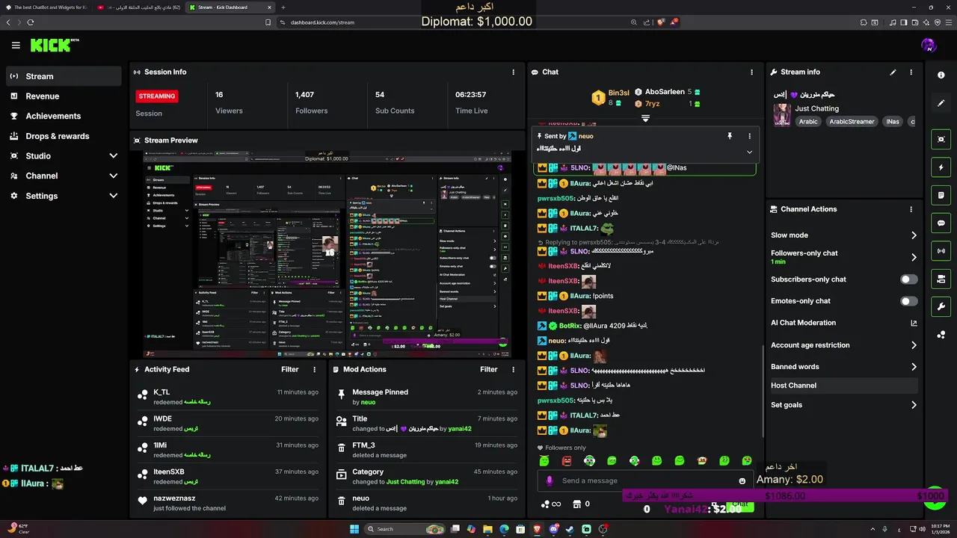Click the taskbar Search box
957x538 pixels.
pyautogui.click(x=404, y=529)
